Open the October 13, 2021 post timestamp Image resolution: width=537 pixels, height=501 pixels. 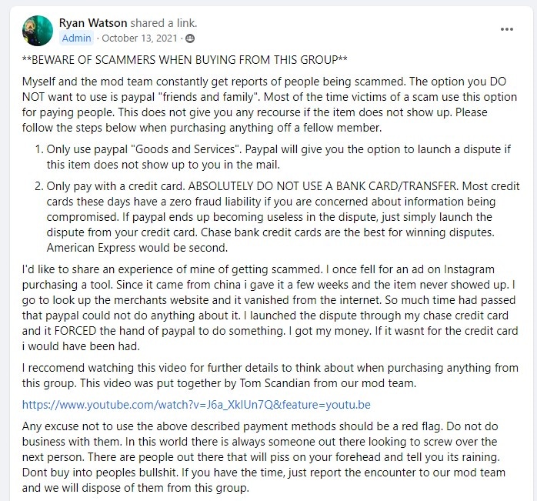tap(139, 38)
